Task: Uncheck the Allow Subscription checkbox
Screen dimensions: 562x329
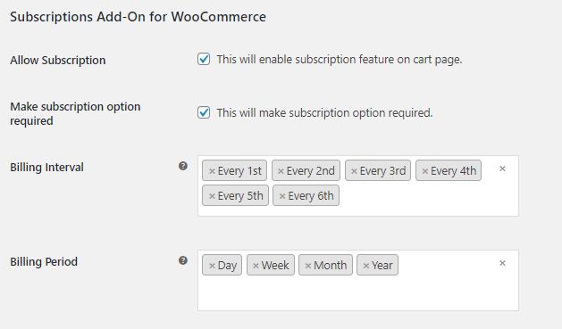Action: point(204,59)
